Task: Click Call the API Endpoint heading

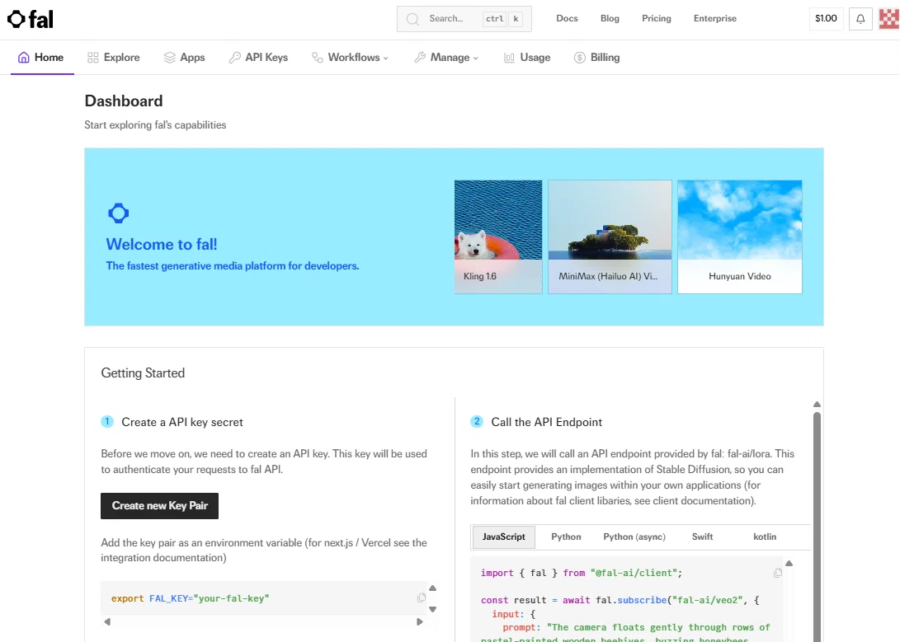Action: pyautogui.click(x=546, y=423)
